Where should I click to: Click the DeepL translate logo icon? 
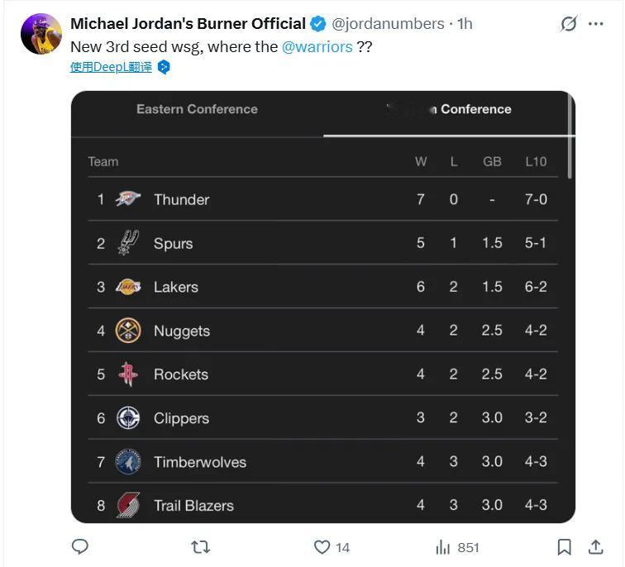point(164,68)
